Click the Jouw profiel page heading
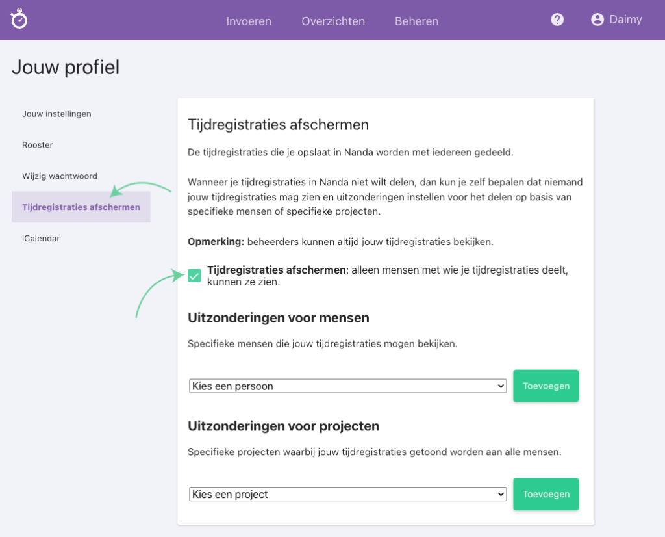The image size is (665, 537). tap(65, 67)
